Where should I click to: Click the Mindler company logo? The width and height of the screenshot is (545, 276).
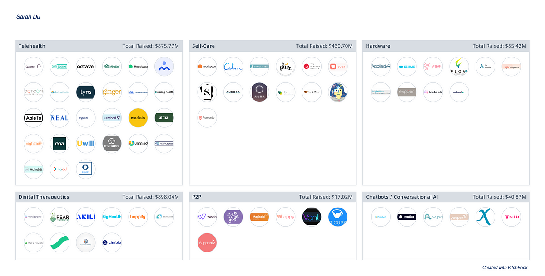112,66
